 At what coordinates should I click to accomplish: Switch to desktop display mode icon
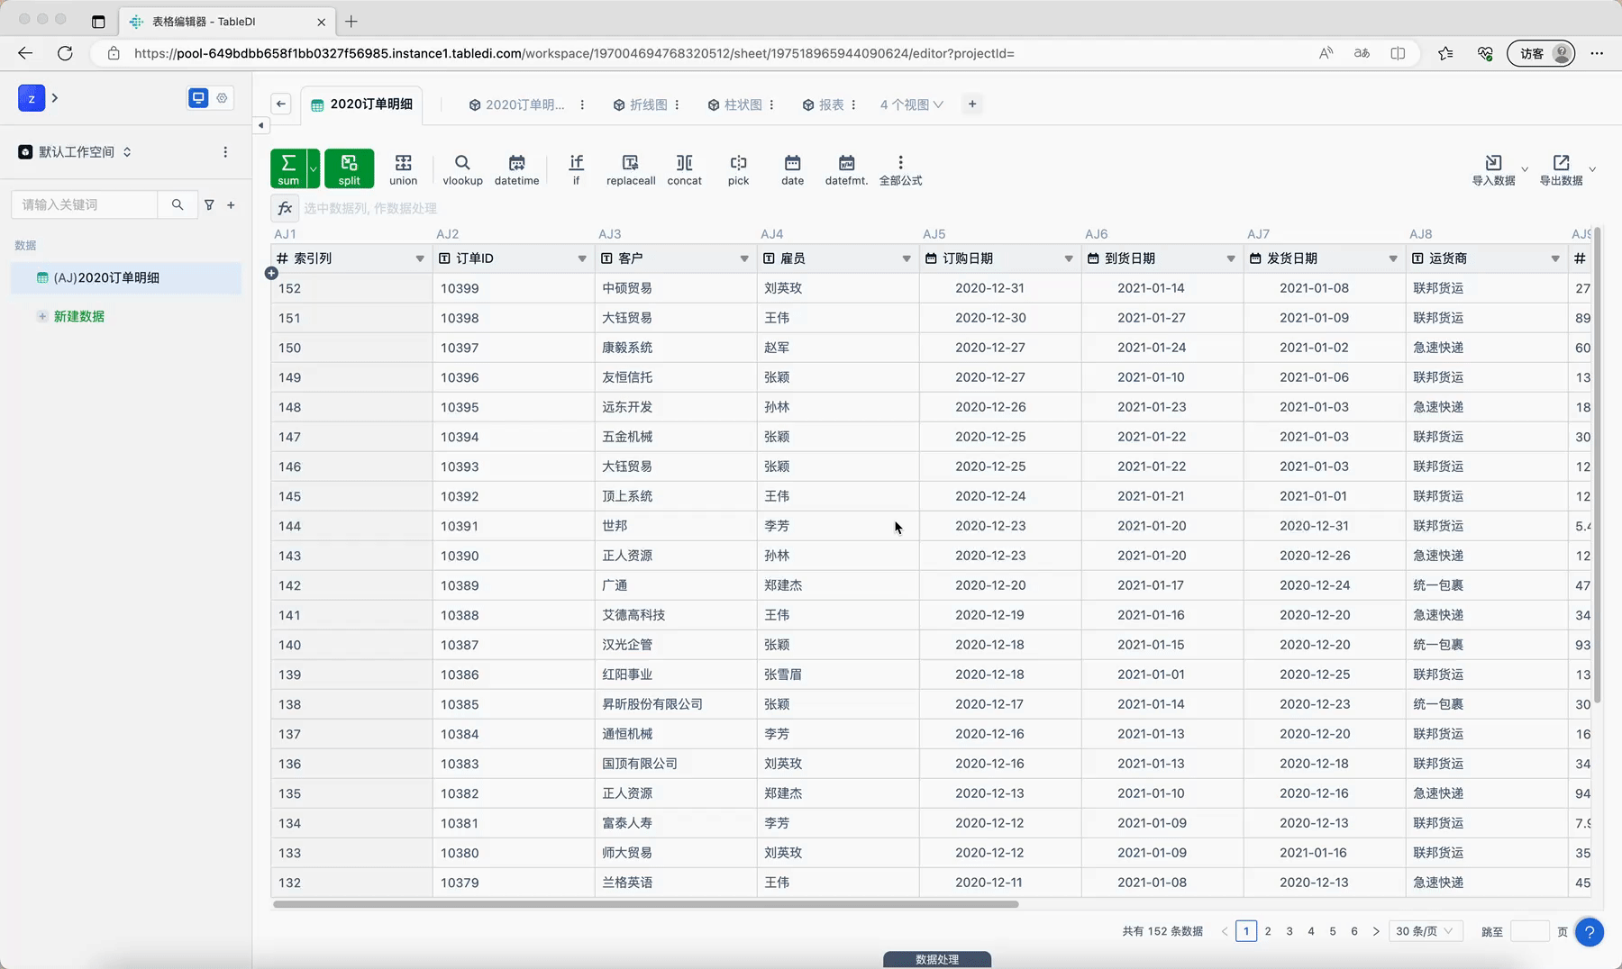coord(198,97)
